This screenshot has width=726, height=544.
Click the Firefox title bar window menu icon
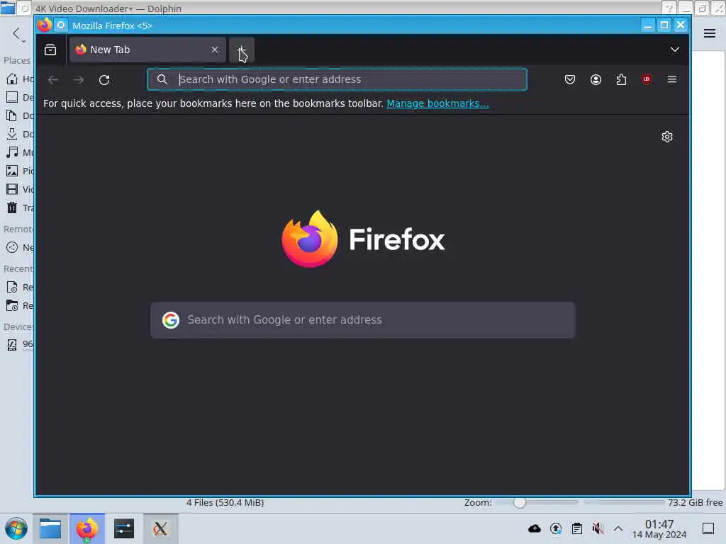[45, 25]
